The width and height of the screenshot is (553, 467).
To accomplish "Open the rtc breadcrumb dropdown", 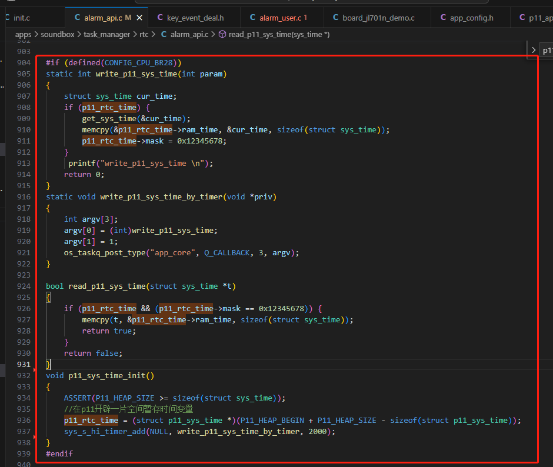I will 144,34.
